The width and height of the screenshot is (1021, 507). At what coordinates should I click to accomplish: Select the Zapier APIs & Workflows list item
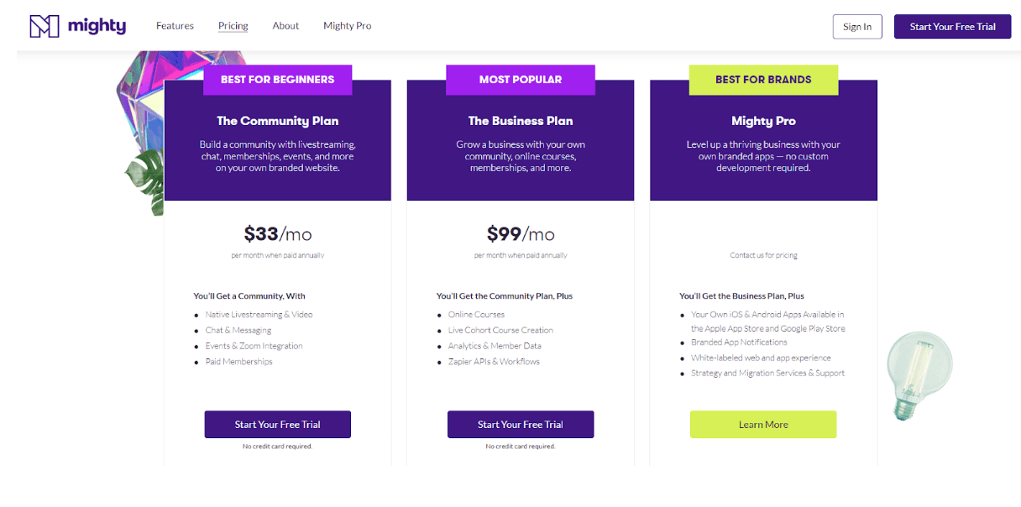[494, 360]
